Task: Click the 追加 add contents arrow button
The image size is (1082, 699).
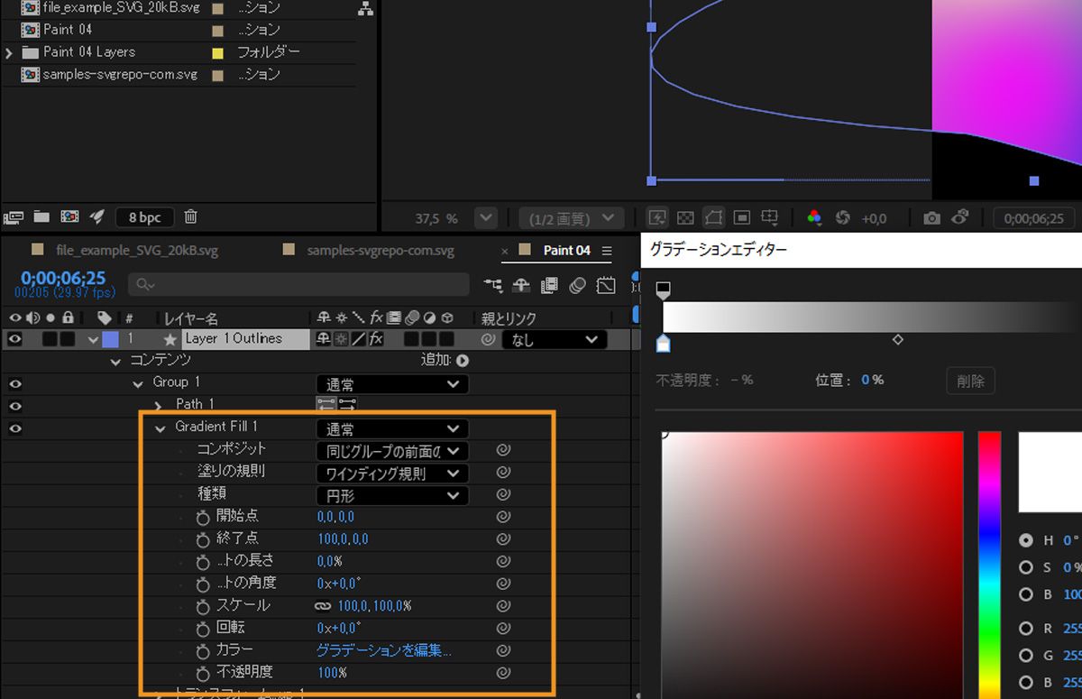Action: (x=463, y=360)
